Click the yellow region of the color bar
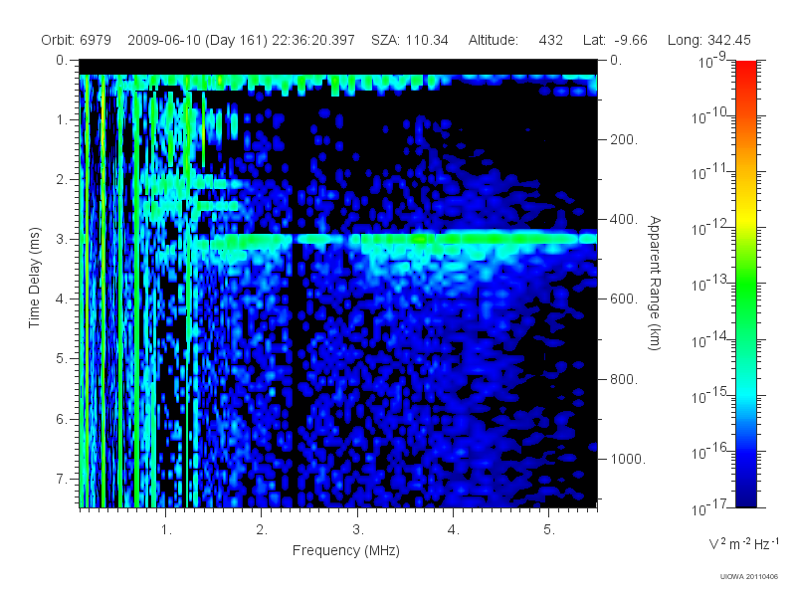Image resolution: width=796 pixels, height=597 pixels. click(746, 219)
